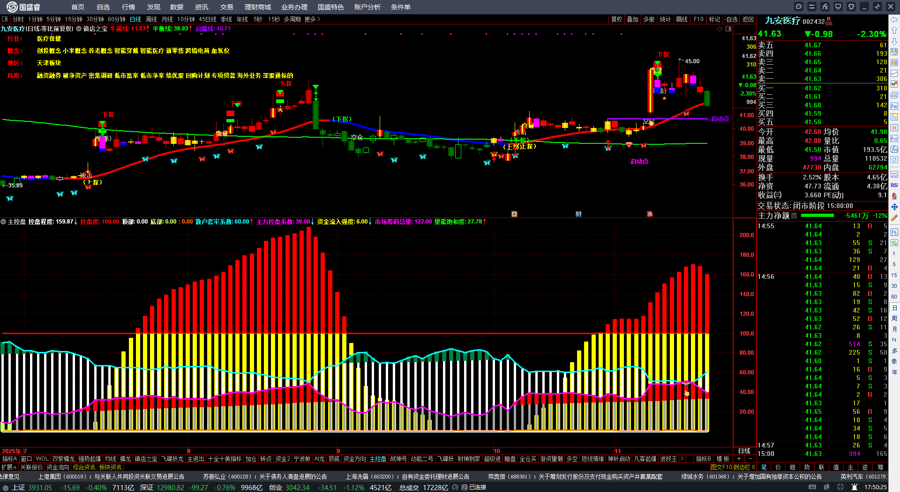900x492 pixels.
Task: Click the back arrow icon in right sidebar
Action: coord(894,19)
